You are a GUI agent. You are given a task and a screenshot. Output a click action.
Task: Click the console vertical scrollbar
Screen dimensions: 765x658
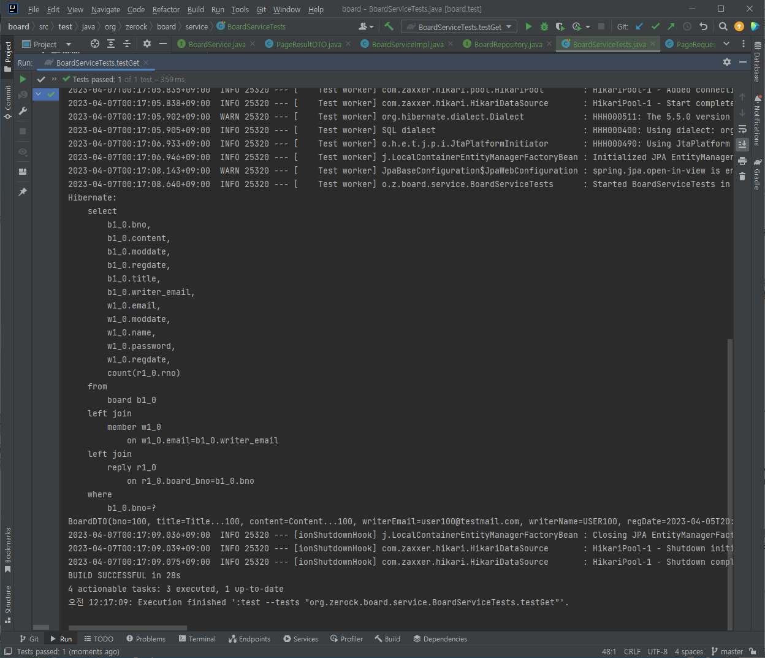(729, 483)
